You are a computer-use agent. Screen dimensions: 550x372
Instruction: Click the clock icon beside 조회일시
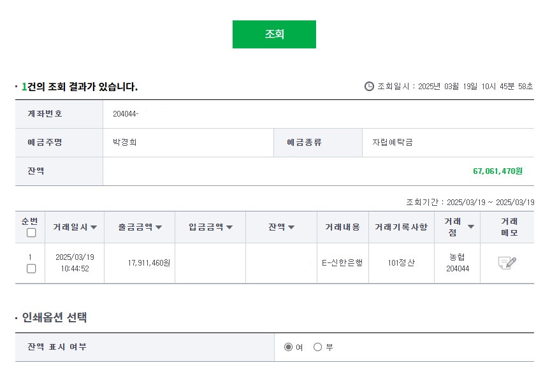pos(369,87)
